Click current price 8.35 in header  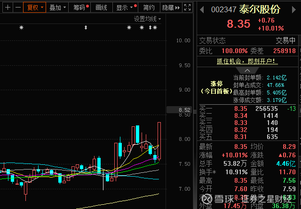click(238, 24)
